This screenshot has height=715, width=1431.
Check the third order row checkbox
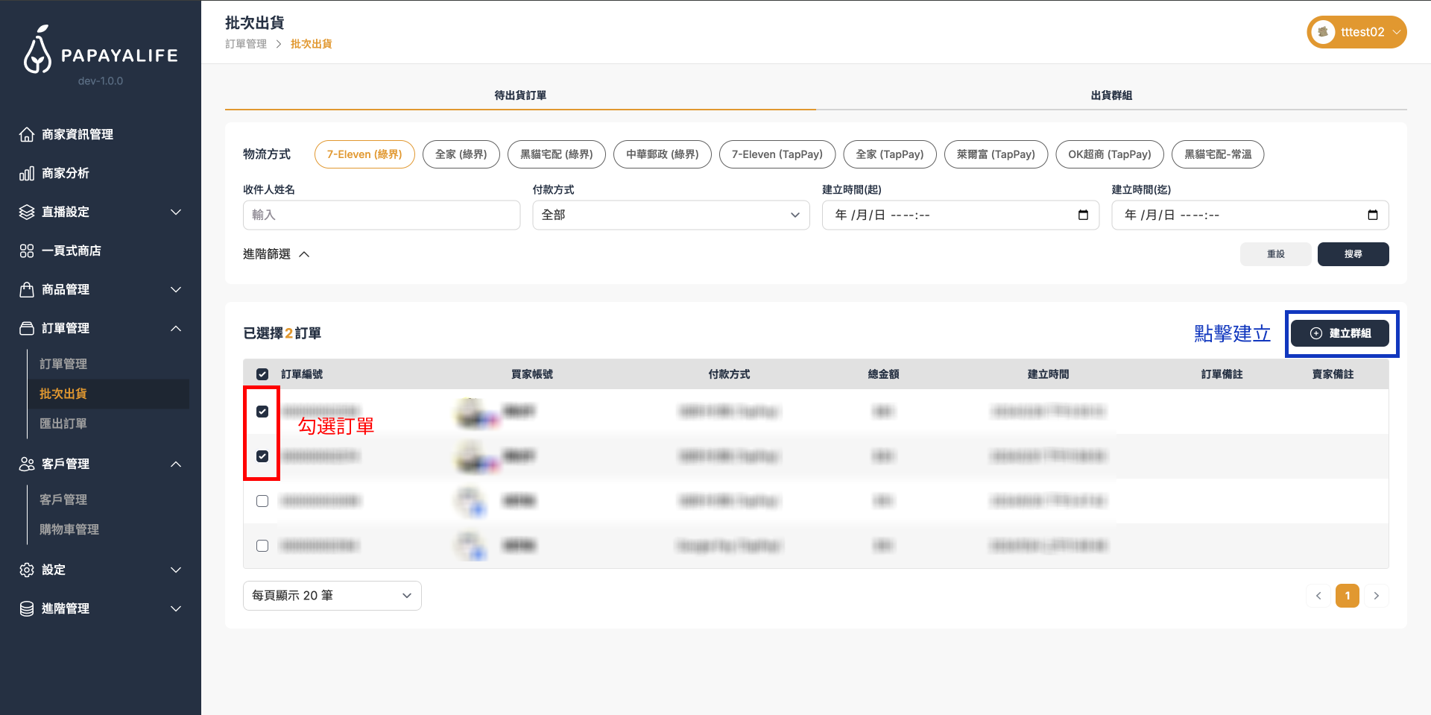pos(262,501)
